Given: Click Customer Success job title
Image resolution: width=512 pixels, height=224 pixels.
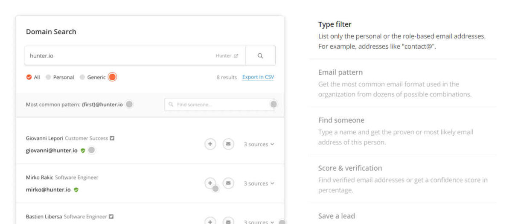Looking at the screenshot, I should [86, 138].
